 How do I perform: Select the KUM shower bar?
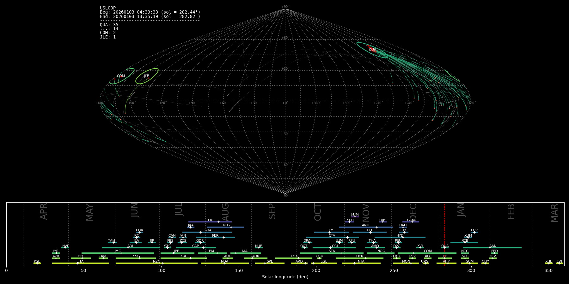355,217
